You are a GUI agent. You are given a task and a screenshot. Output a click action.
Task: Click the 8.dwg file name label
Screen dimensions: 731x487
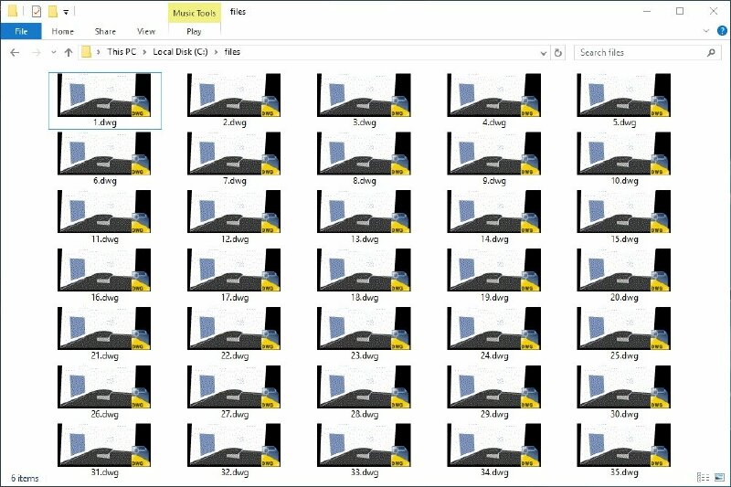(x=364, y=181)
